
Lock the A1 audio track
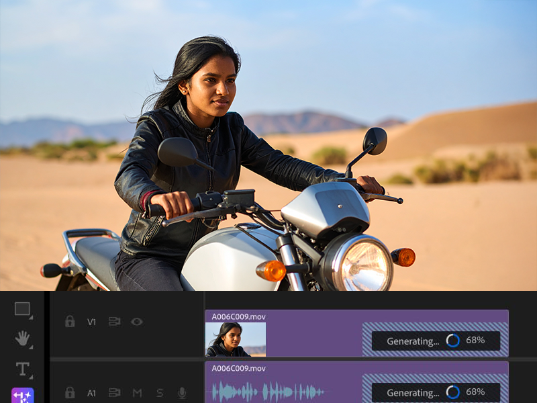click(70, 393)
